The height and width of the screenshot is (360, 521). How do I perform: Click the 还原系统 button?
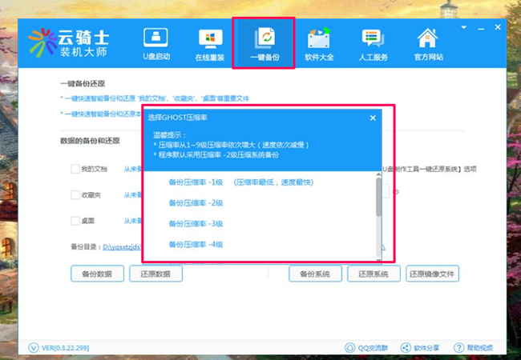[374, 274]
